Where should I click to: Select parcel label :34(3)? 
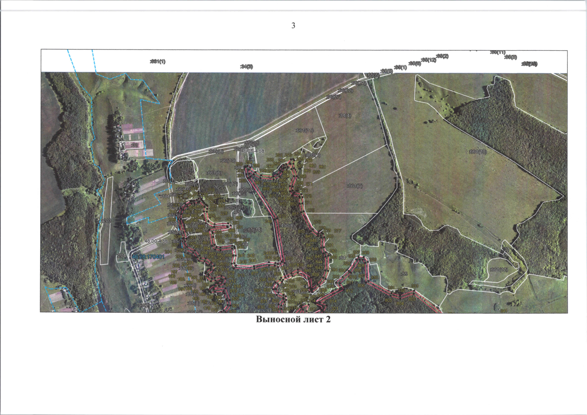[246, 67]
